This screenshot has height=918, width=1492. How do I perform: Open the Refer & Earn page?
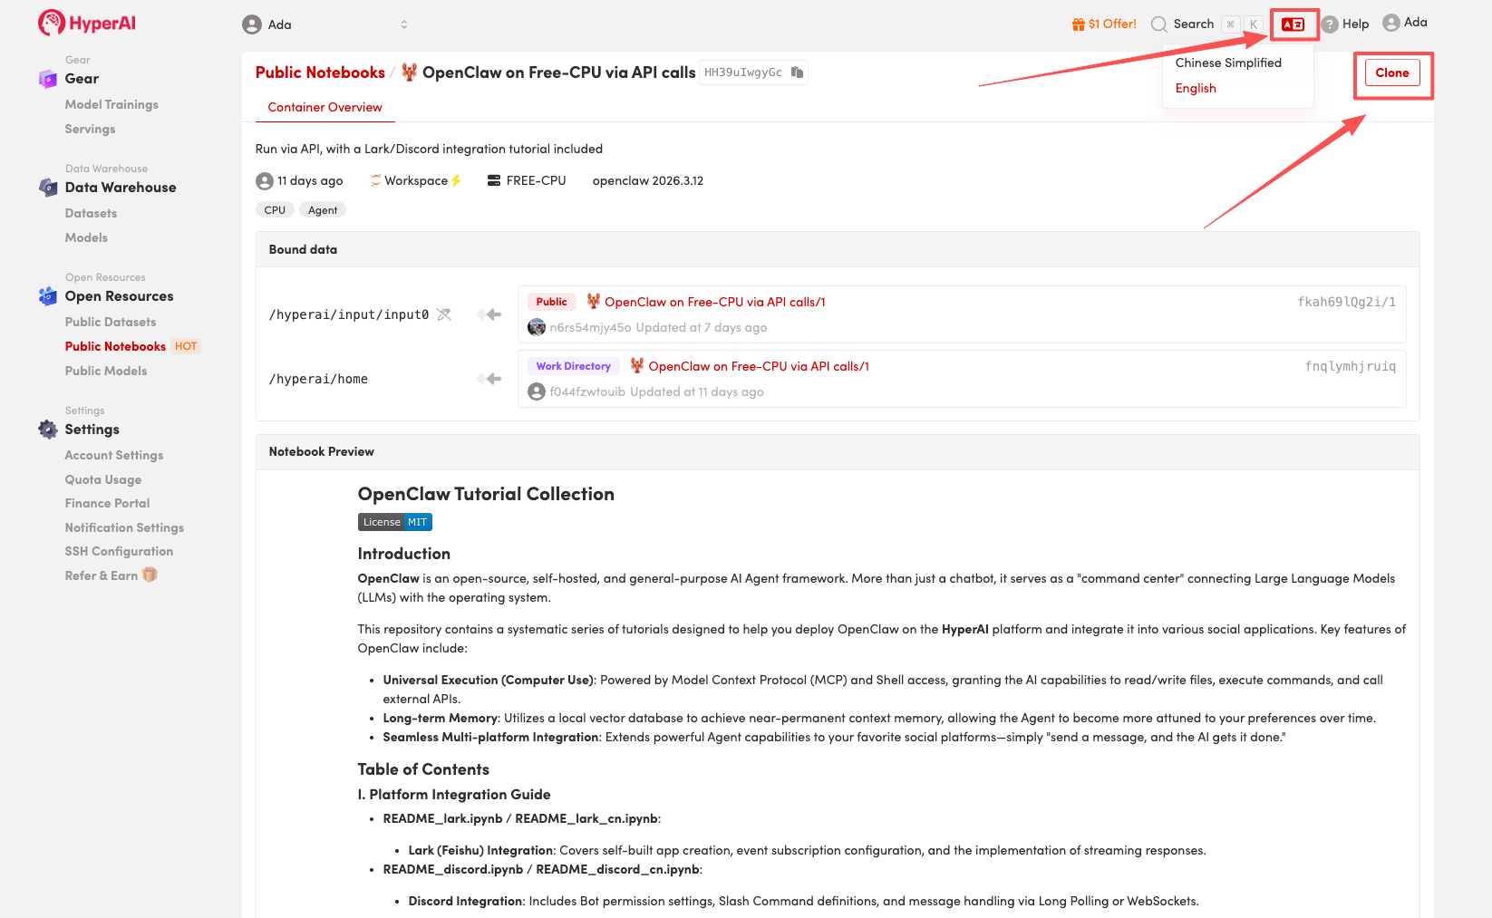click(102, 575)
